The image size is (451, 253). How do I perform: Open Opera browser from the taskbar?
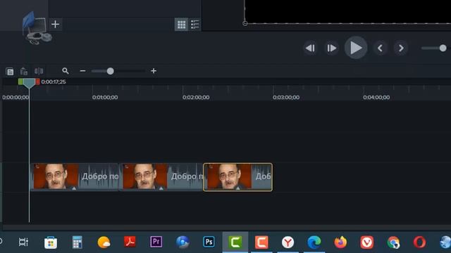coord(420,242)
